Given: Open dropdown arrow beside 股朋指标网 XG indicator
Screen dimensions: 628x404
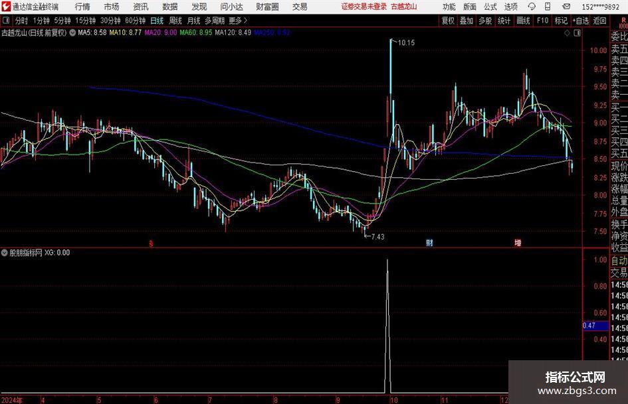Looking at the screenshot, I should pos(5,253).
